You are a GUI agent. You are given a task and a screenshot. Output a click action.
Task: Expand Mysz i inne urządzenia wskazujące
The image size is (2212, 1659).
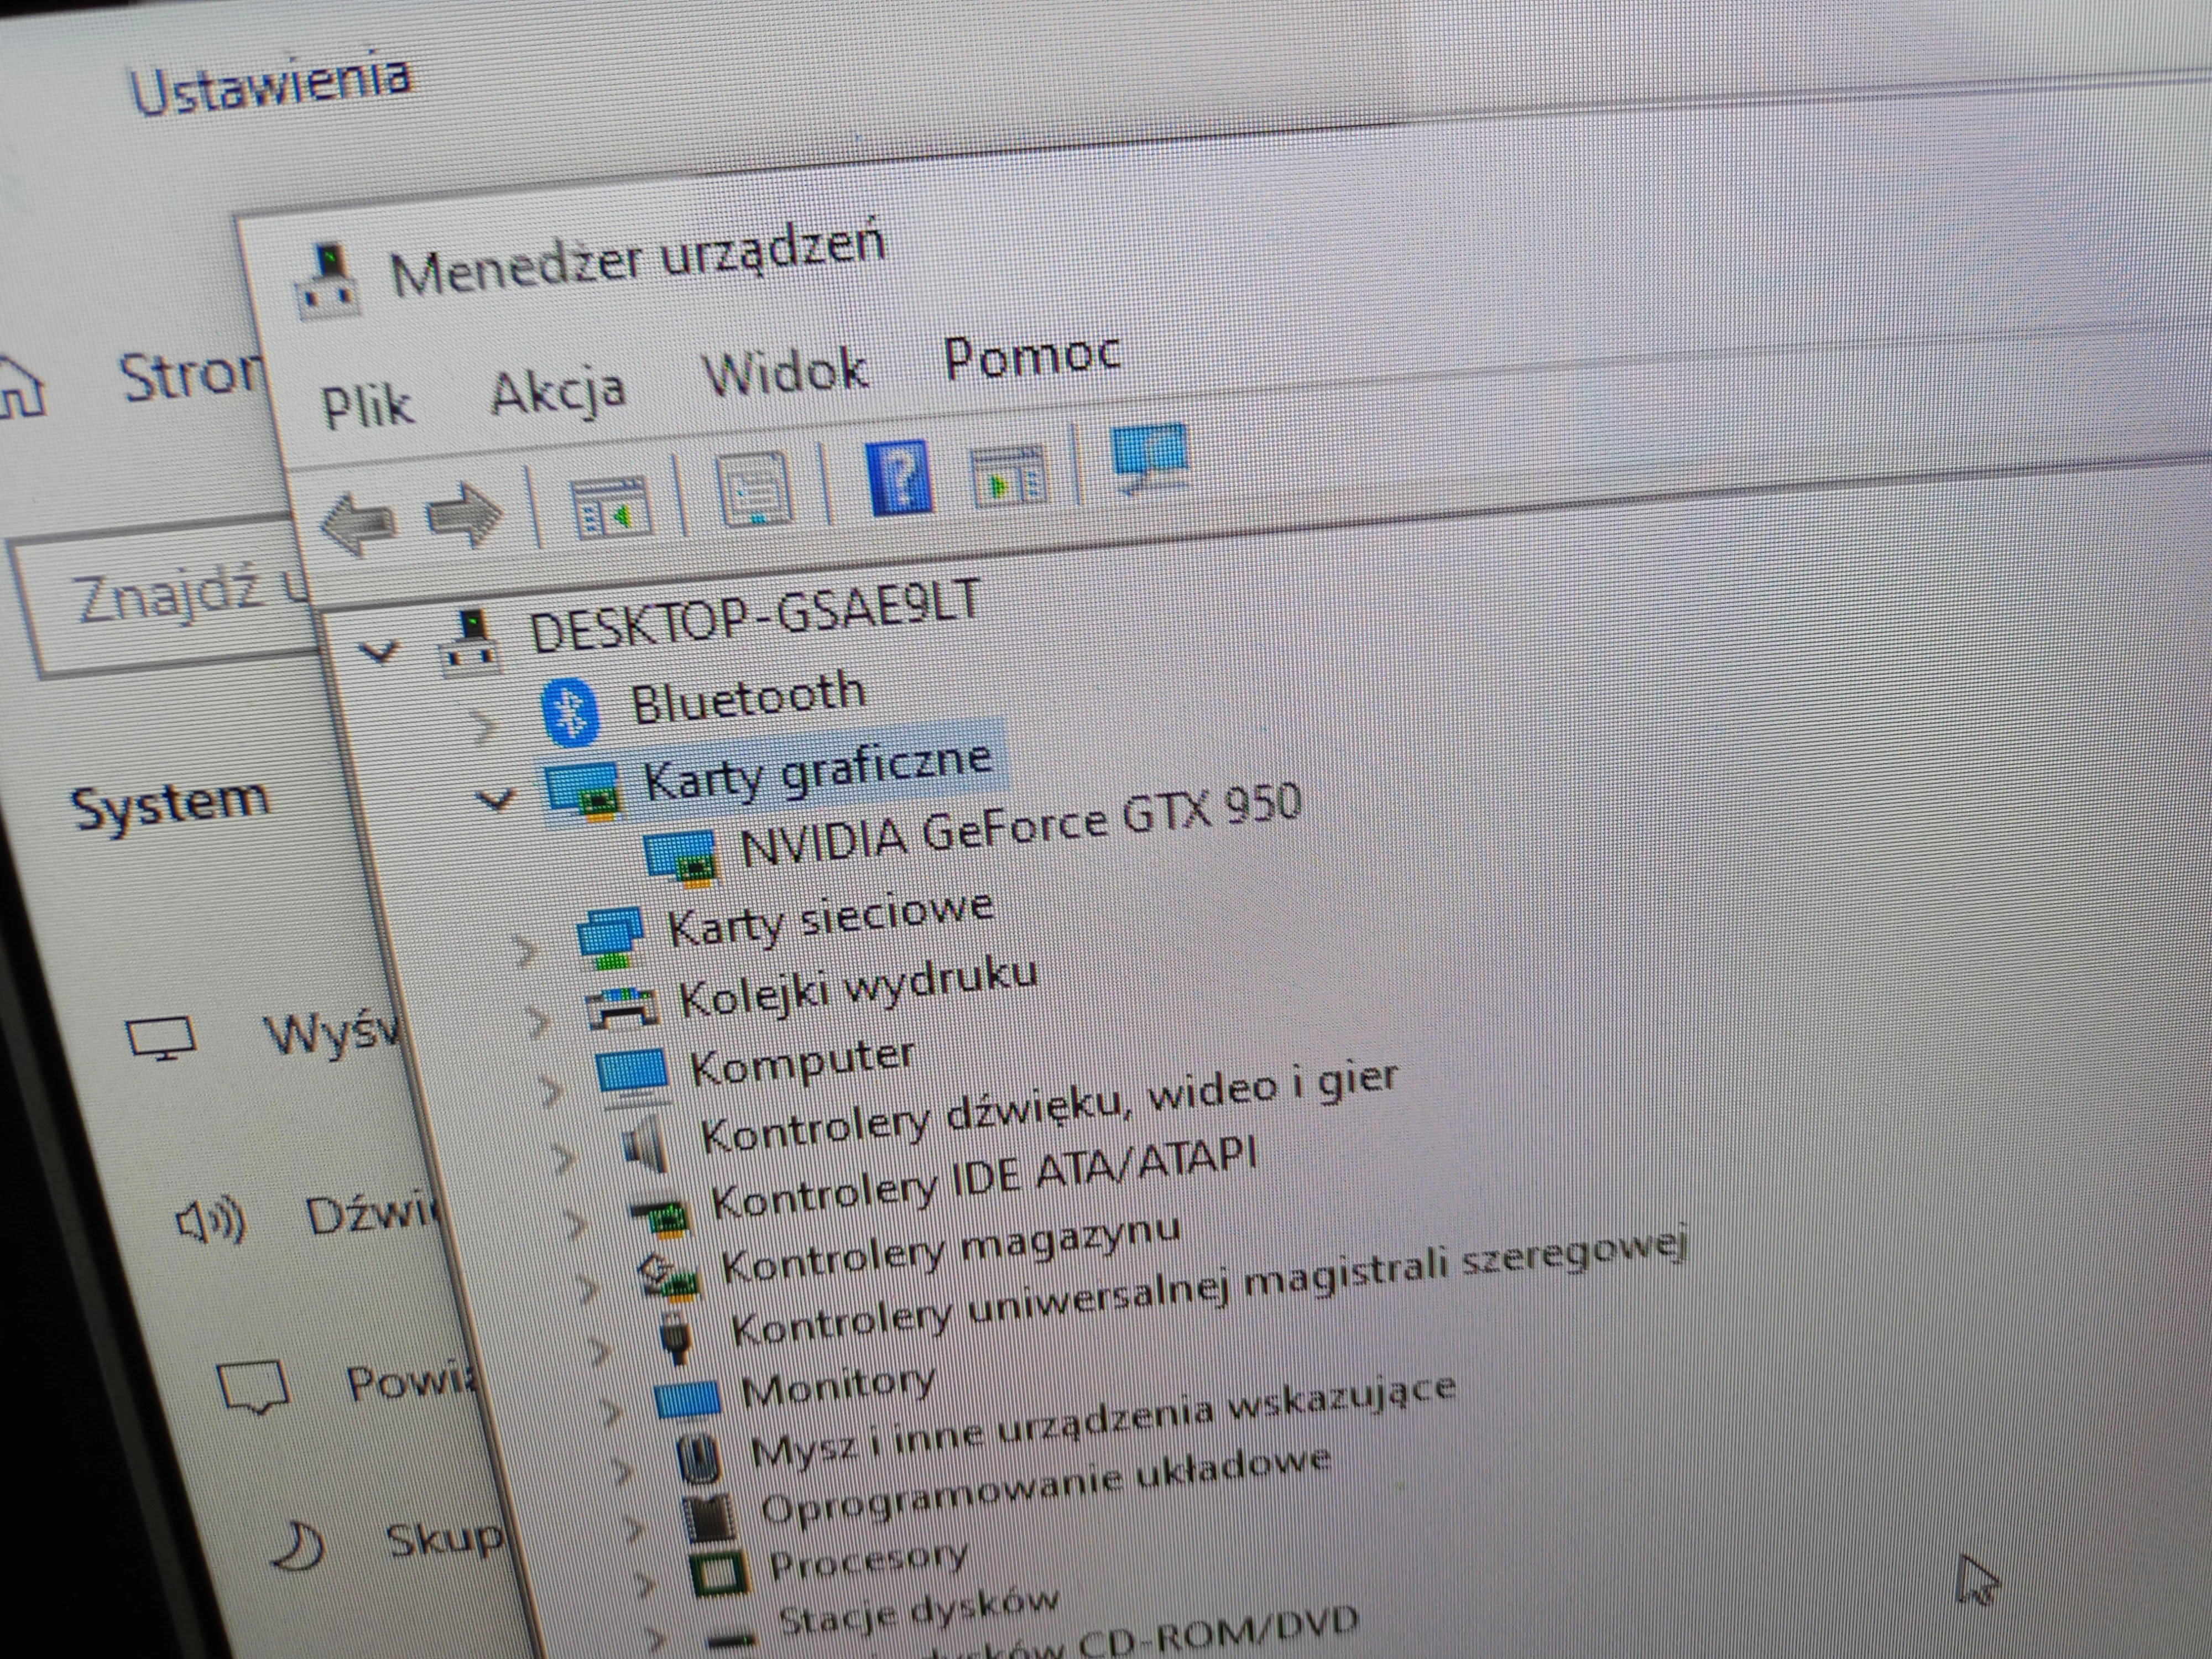(x=623, y=1471)
